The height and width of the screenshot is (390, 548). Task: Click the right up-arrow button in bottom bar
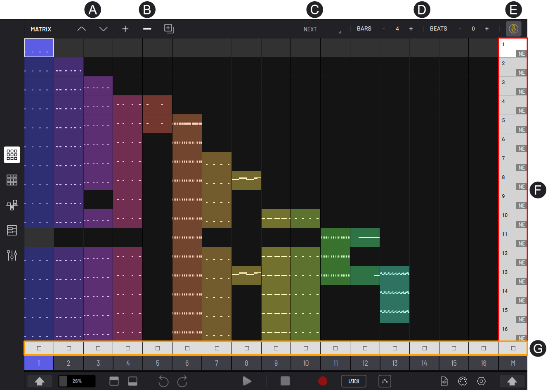pos(512,381)
